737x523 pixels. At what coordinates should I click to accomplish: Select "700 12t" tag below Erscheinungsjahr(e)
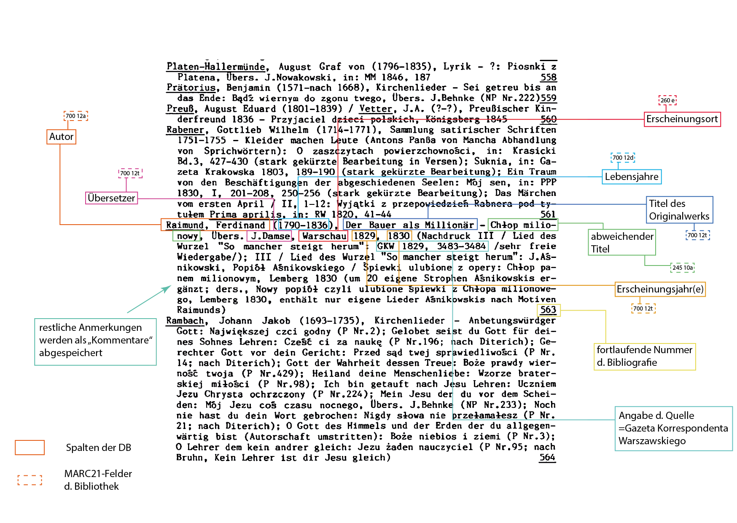pyautogui.click(x=643, y=308)
